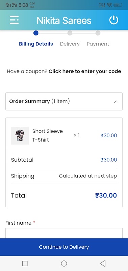Tap the Wi-Fi status icon
This screenshot has height=271, width=128.
pos(109,5)
